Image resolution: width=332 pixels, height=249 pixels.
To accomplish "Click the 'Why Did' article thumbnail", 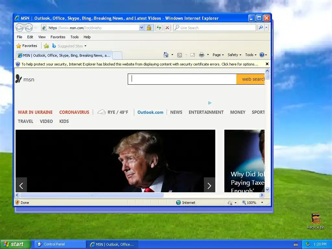I will 244,161.
